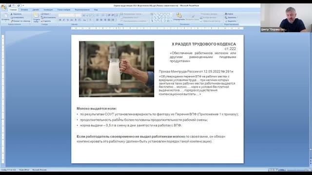This screenshot has width=312, height=175.
Task: Open Направление текста text direction dropdown
Action: (131, 14)
